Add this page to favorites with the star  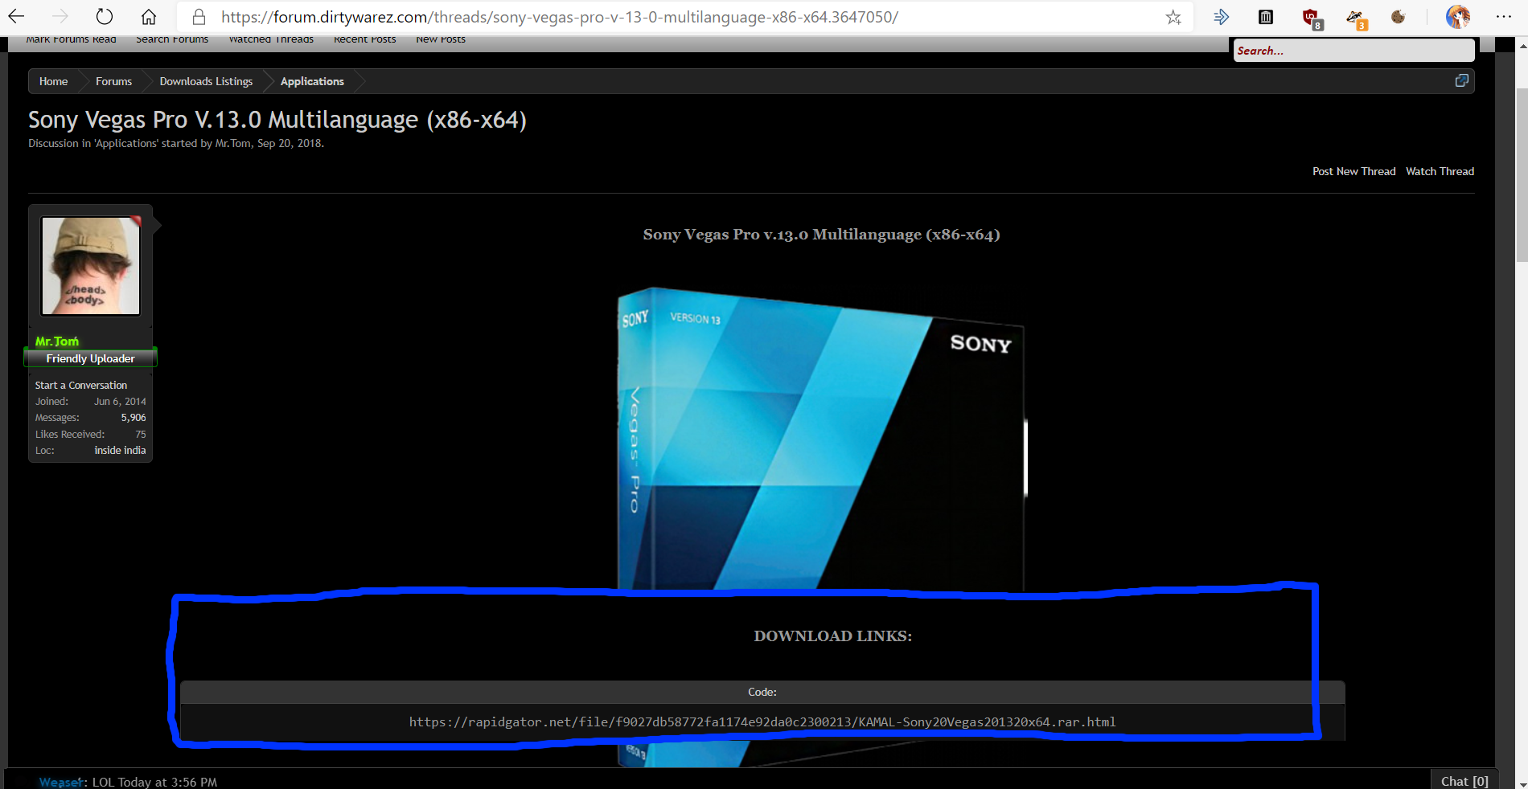(1173, 17)
